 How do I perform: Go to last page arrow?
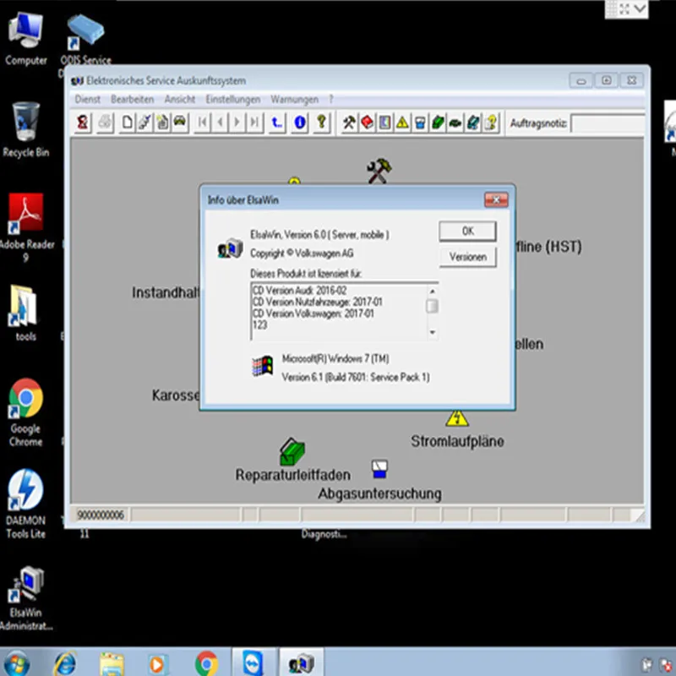255,123
